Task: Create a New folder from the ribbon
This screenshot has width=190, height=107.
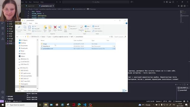Action: tap(65, 29)
